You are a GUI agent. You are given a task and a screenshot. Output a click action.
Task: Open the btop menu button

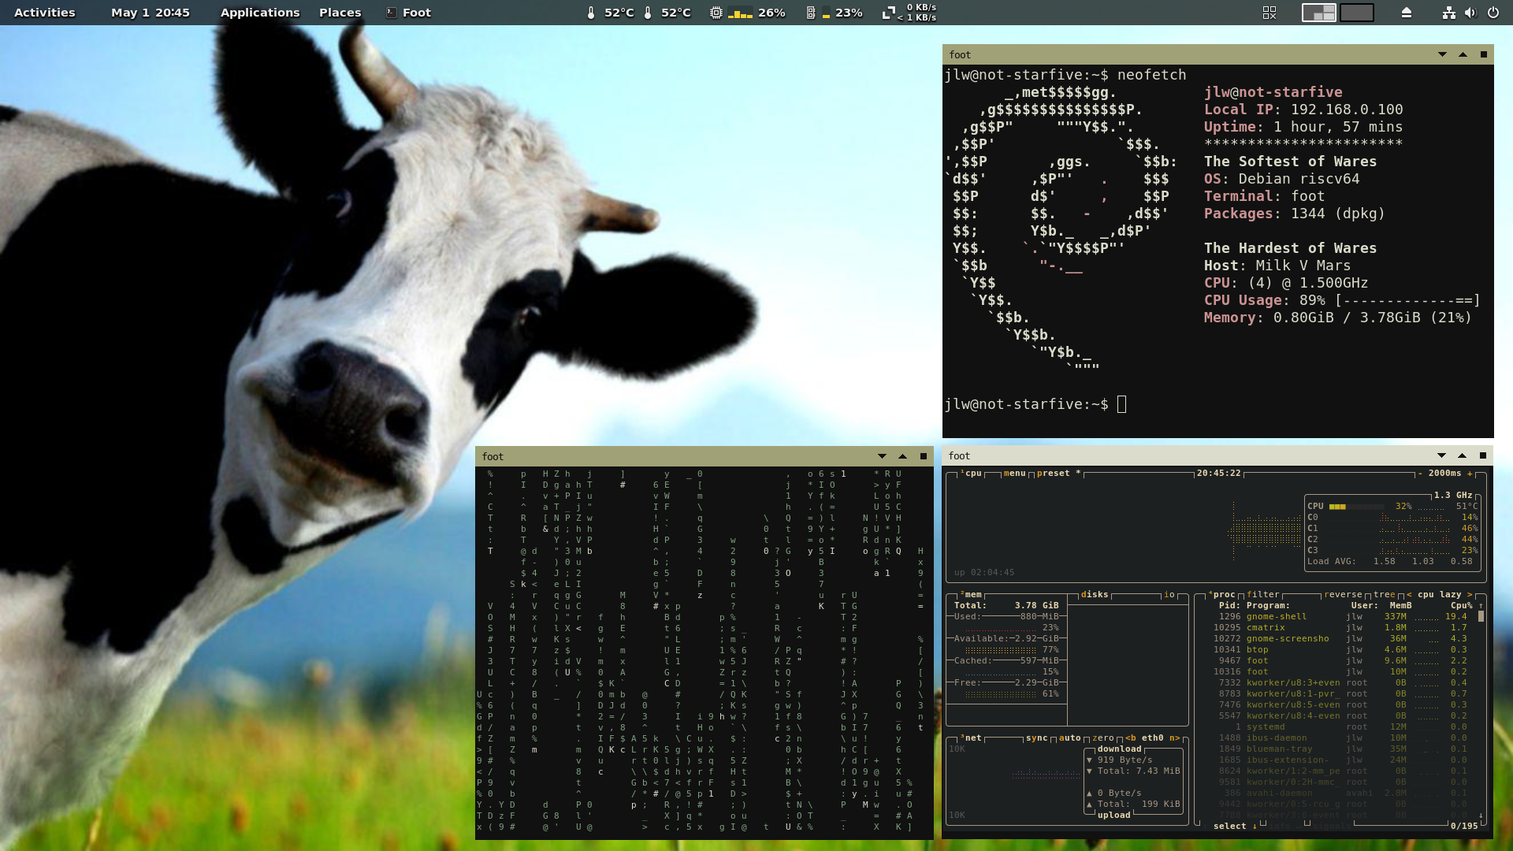[x=1014, y=474]
